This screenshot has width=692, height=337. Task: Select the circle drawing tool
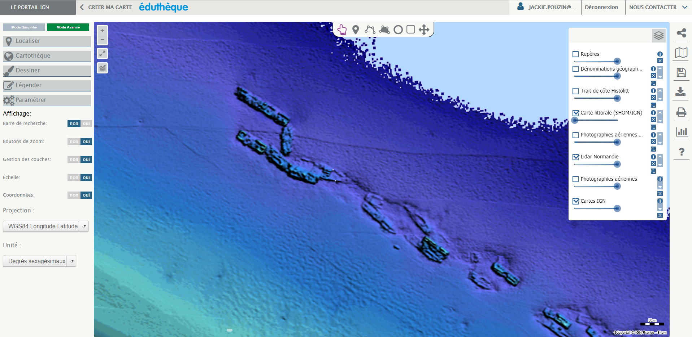(398, 30)
